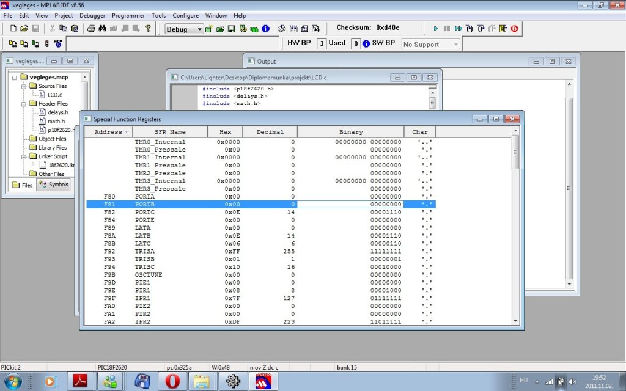Click the red Breakpoints icon
The width and height of the screenshot is (626, 391).
[x=514, y=28]
